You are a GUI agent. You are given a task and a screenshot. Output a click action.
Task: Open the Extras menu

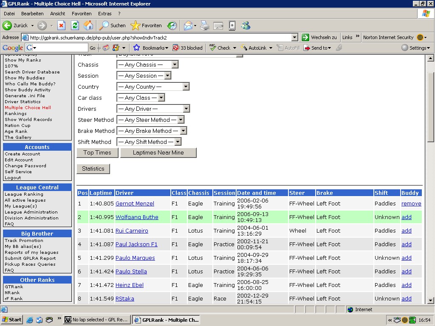point(105,14)
